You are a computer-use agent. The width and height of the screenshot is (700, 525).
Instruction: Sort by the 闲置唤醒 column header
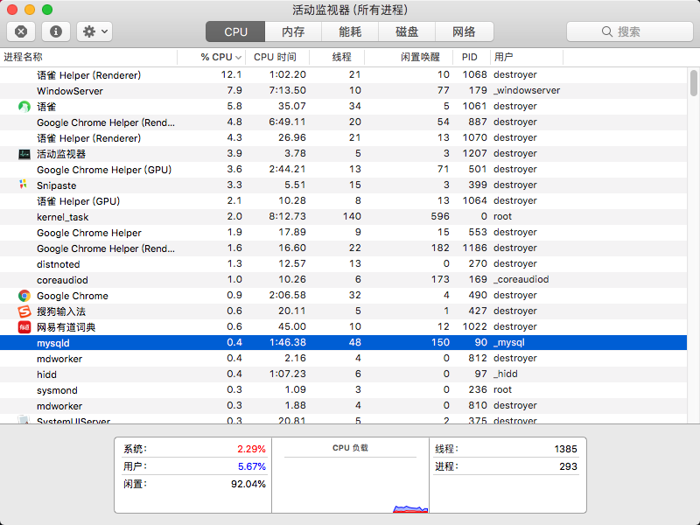tap(409, 57)
